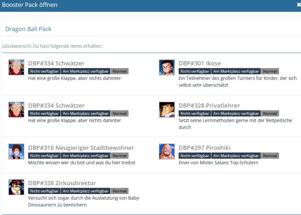Click the DBP#338 Zirkusdirektor title
This screenshot has height=215, width=301.
[x=62, y=183]
